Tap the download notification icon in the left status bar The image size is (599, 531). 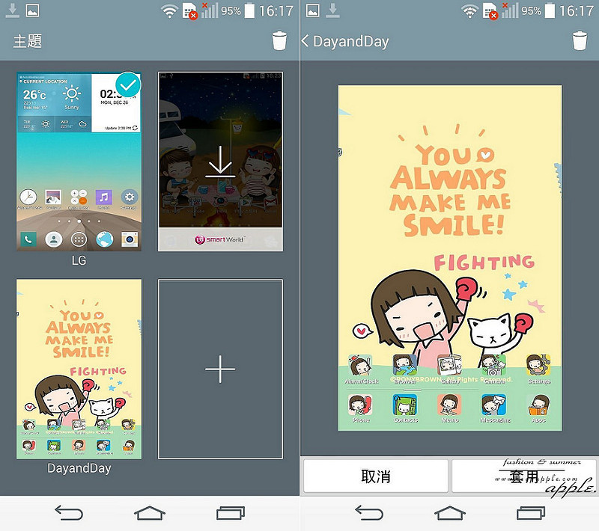12,10
